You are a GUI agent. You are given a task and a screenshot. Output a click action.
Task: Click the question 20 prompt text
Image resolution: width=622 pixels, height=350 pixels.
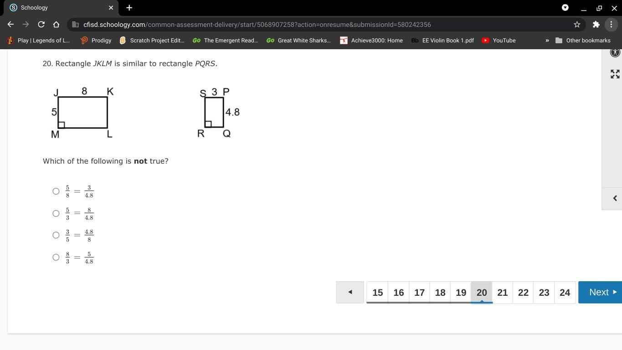coord(130,63)
